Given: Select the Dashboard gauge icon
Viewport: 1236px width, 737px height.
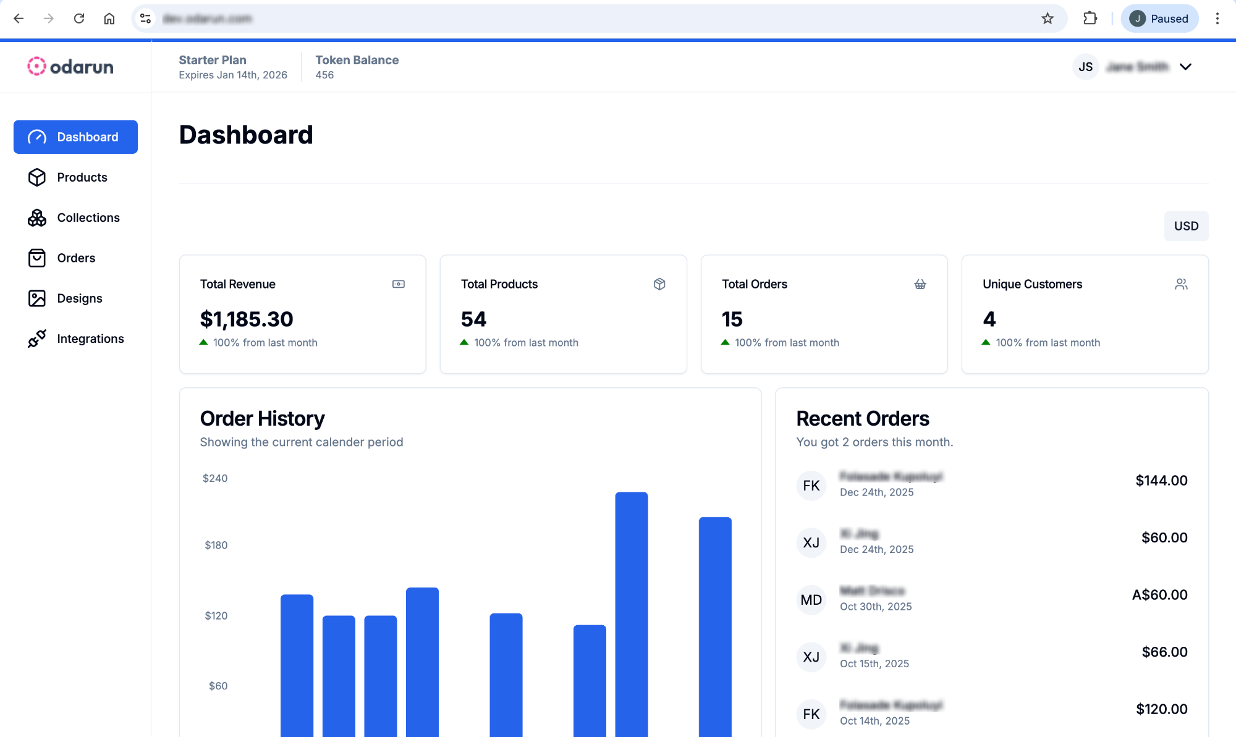Looking at the screenshot, I should 36,137.
